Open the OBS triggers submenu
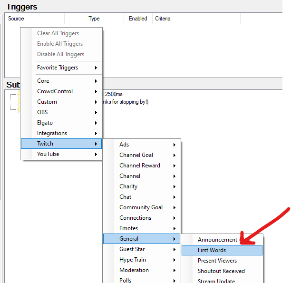This screenshot has width=291, height=283. pyautogui.click(x=43, y=112)
